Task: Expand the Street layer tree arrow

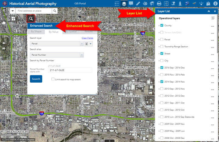Action: [159, 54]
